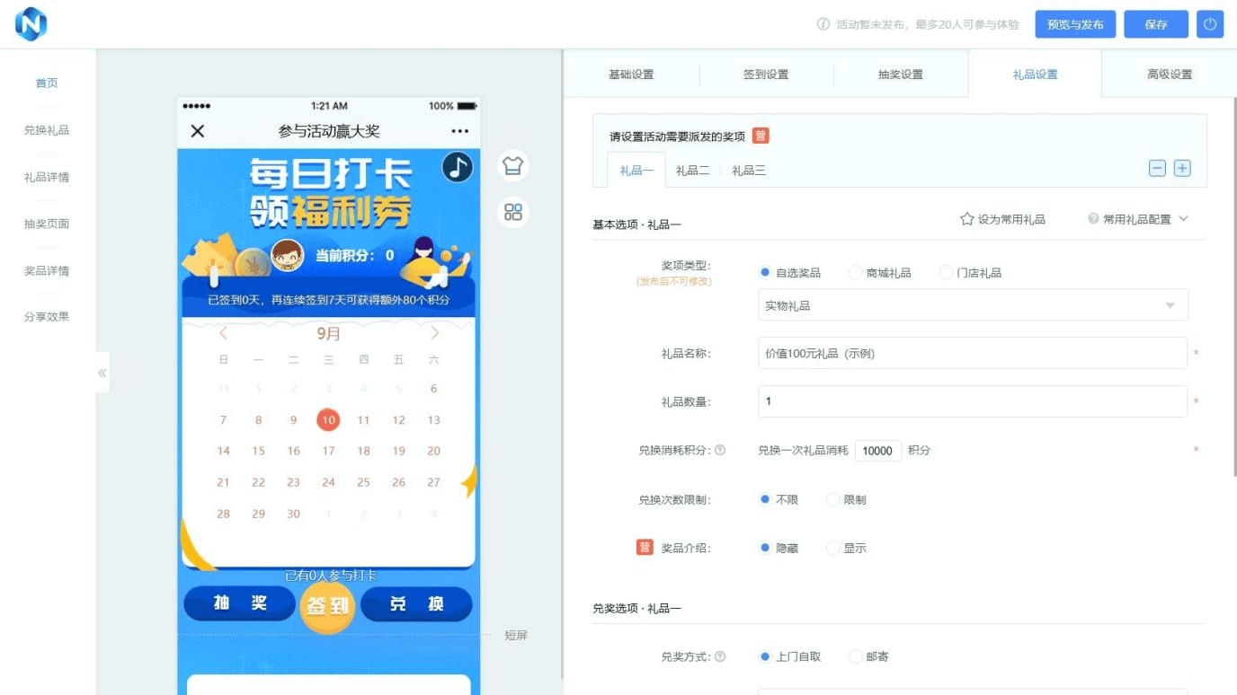Screen dimensions: 1237x695
Task: Click the star icon 设为常用礼品
Action: [x=967, y=219]
